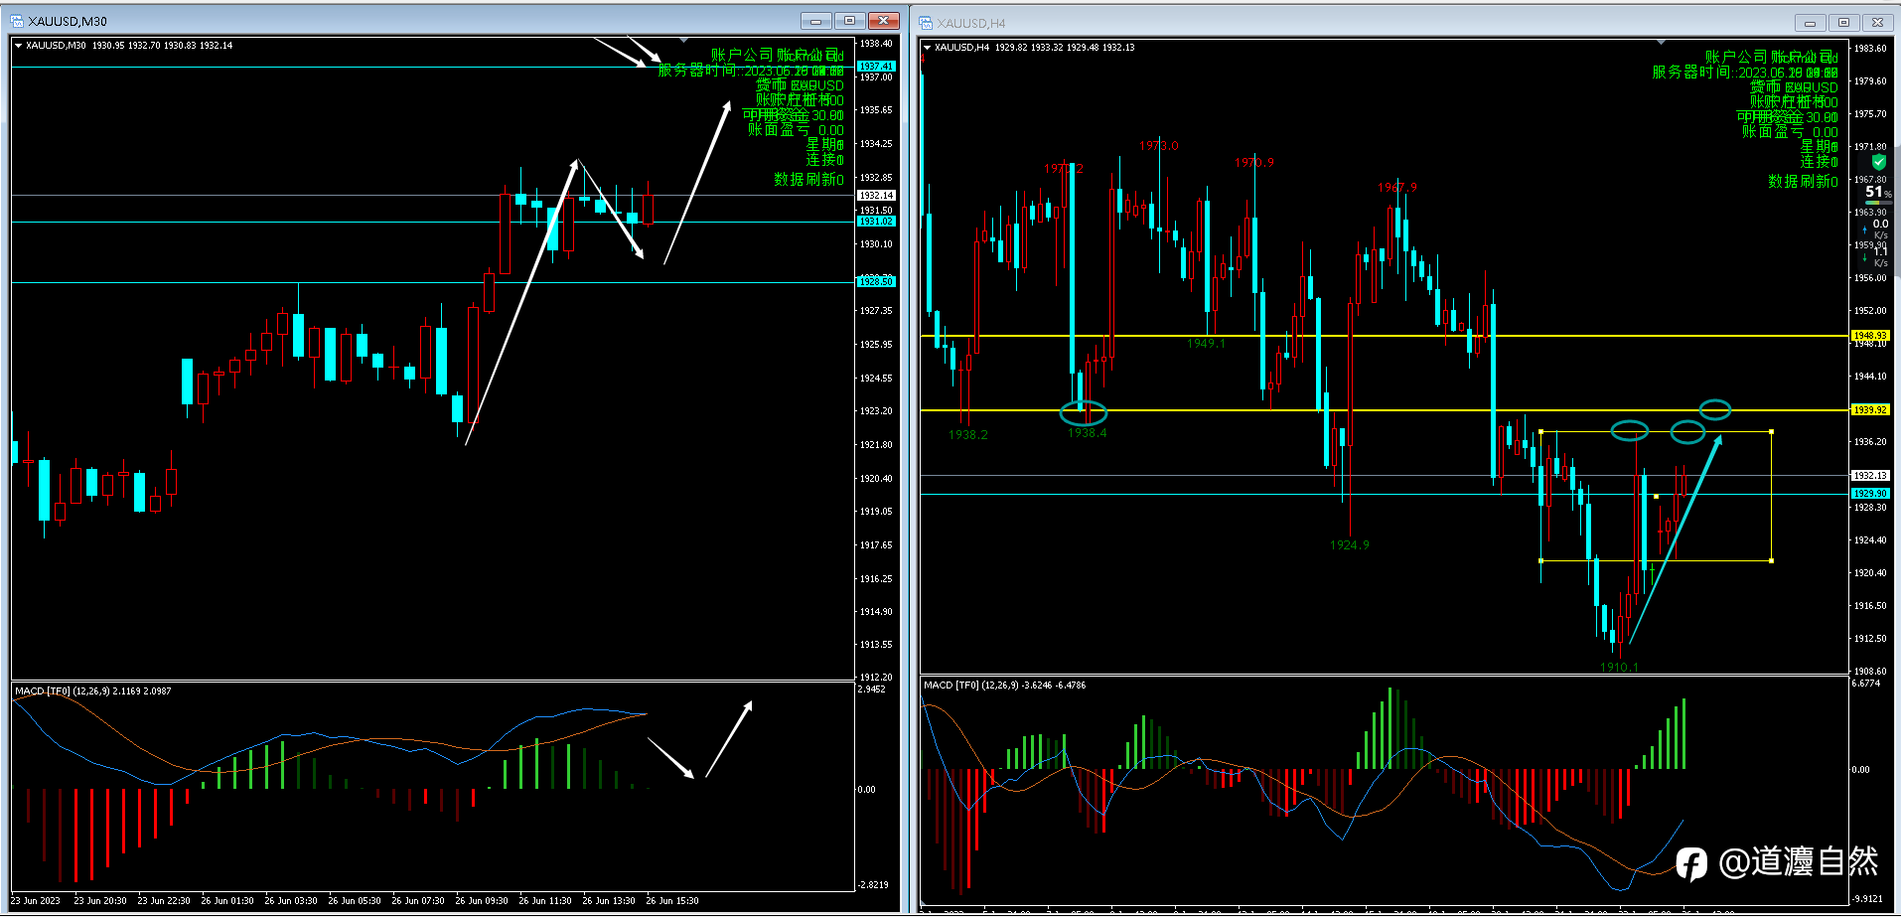
Task: Click the green shield icon on H4 chart
Action: click(1879, 162)
